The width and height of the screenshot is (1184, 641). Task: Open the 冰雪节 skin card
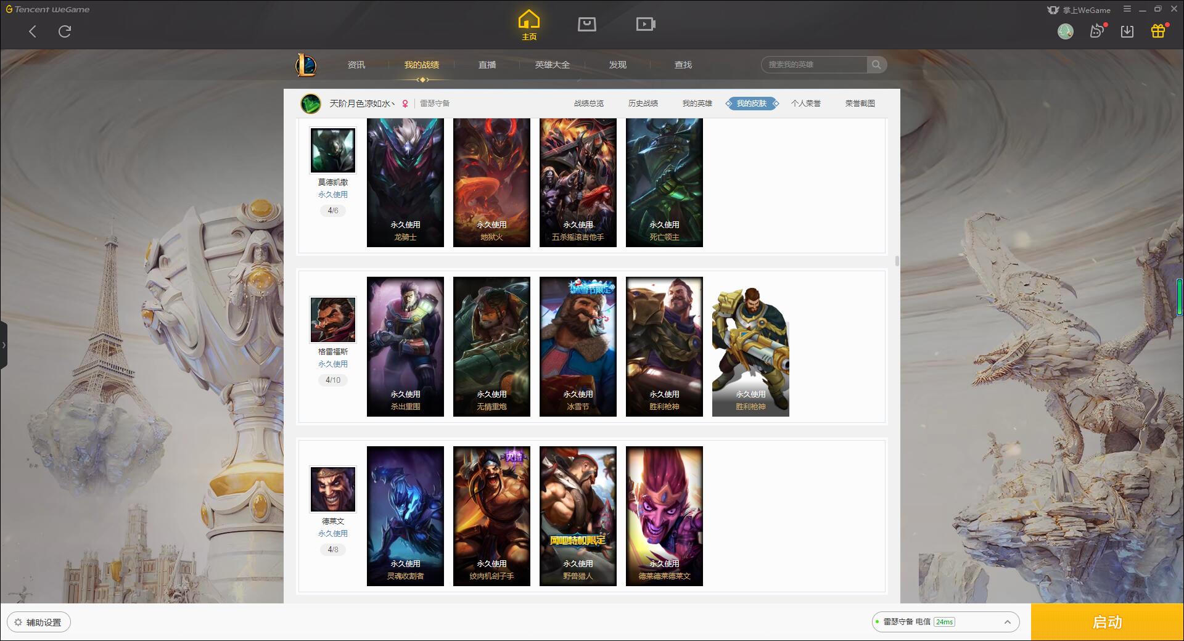point(578,346)
